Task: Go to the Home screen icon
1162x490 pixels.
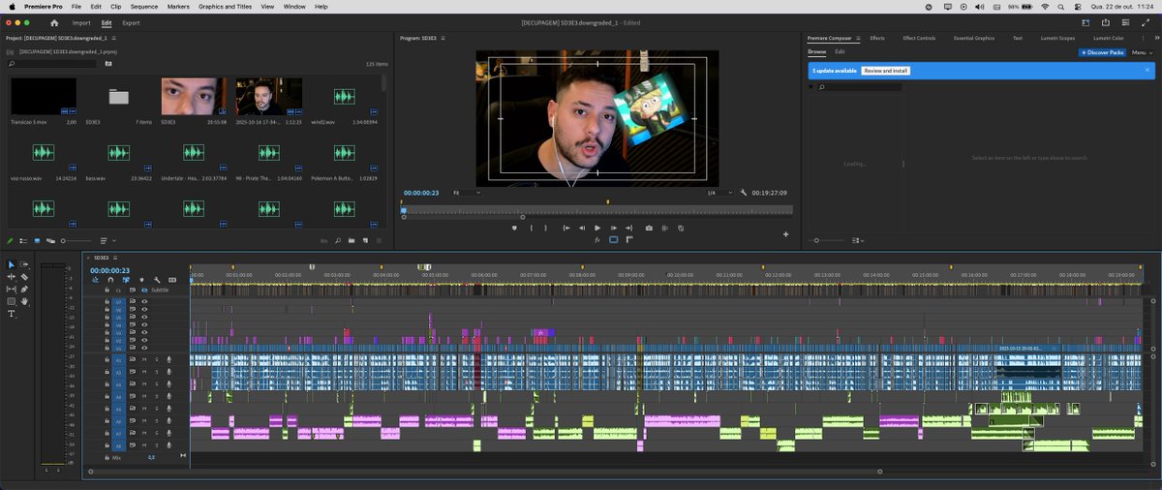Action: click(53, 22)
